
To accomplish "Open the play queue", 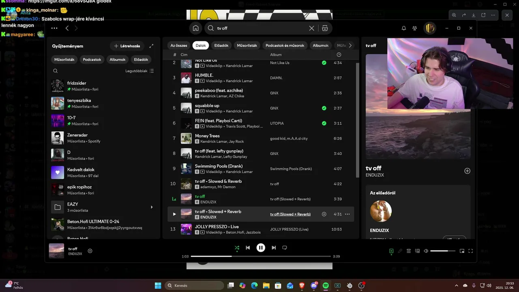I will (409, 251).
